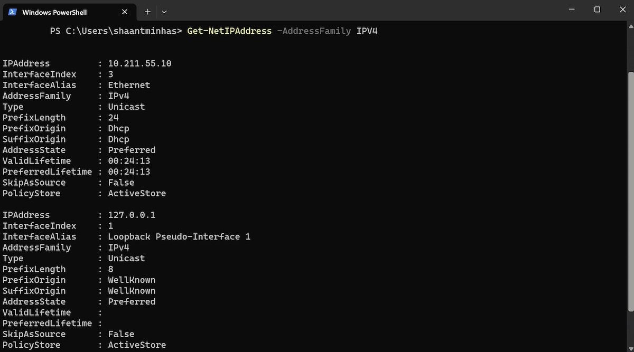Click the Preferred AddressState value

point(132,150)
